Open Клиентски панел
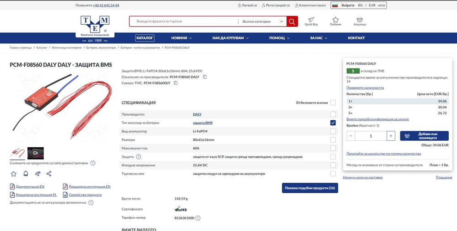457x231 pixels. tap(310, 5)
